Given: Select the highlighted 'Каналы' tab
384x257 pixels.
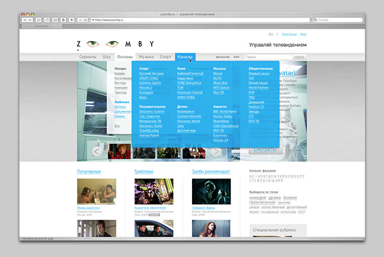Looking at the screenshot, I should pyautogui.click(x=185, y=57).
